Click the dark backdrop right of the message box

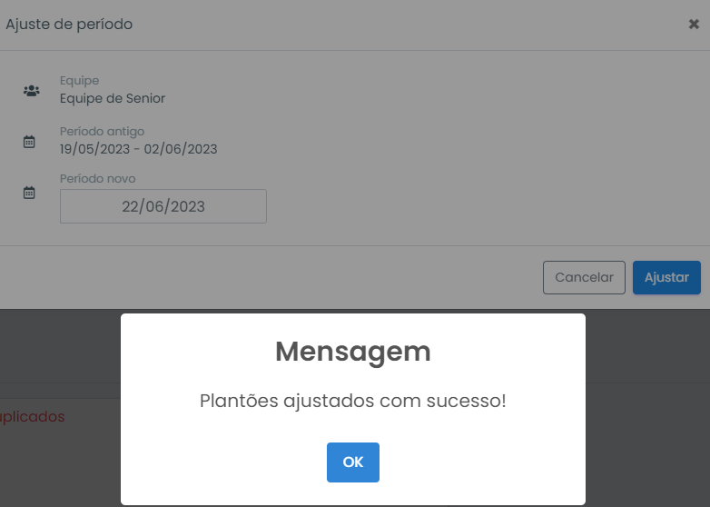[647, 408]
